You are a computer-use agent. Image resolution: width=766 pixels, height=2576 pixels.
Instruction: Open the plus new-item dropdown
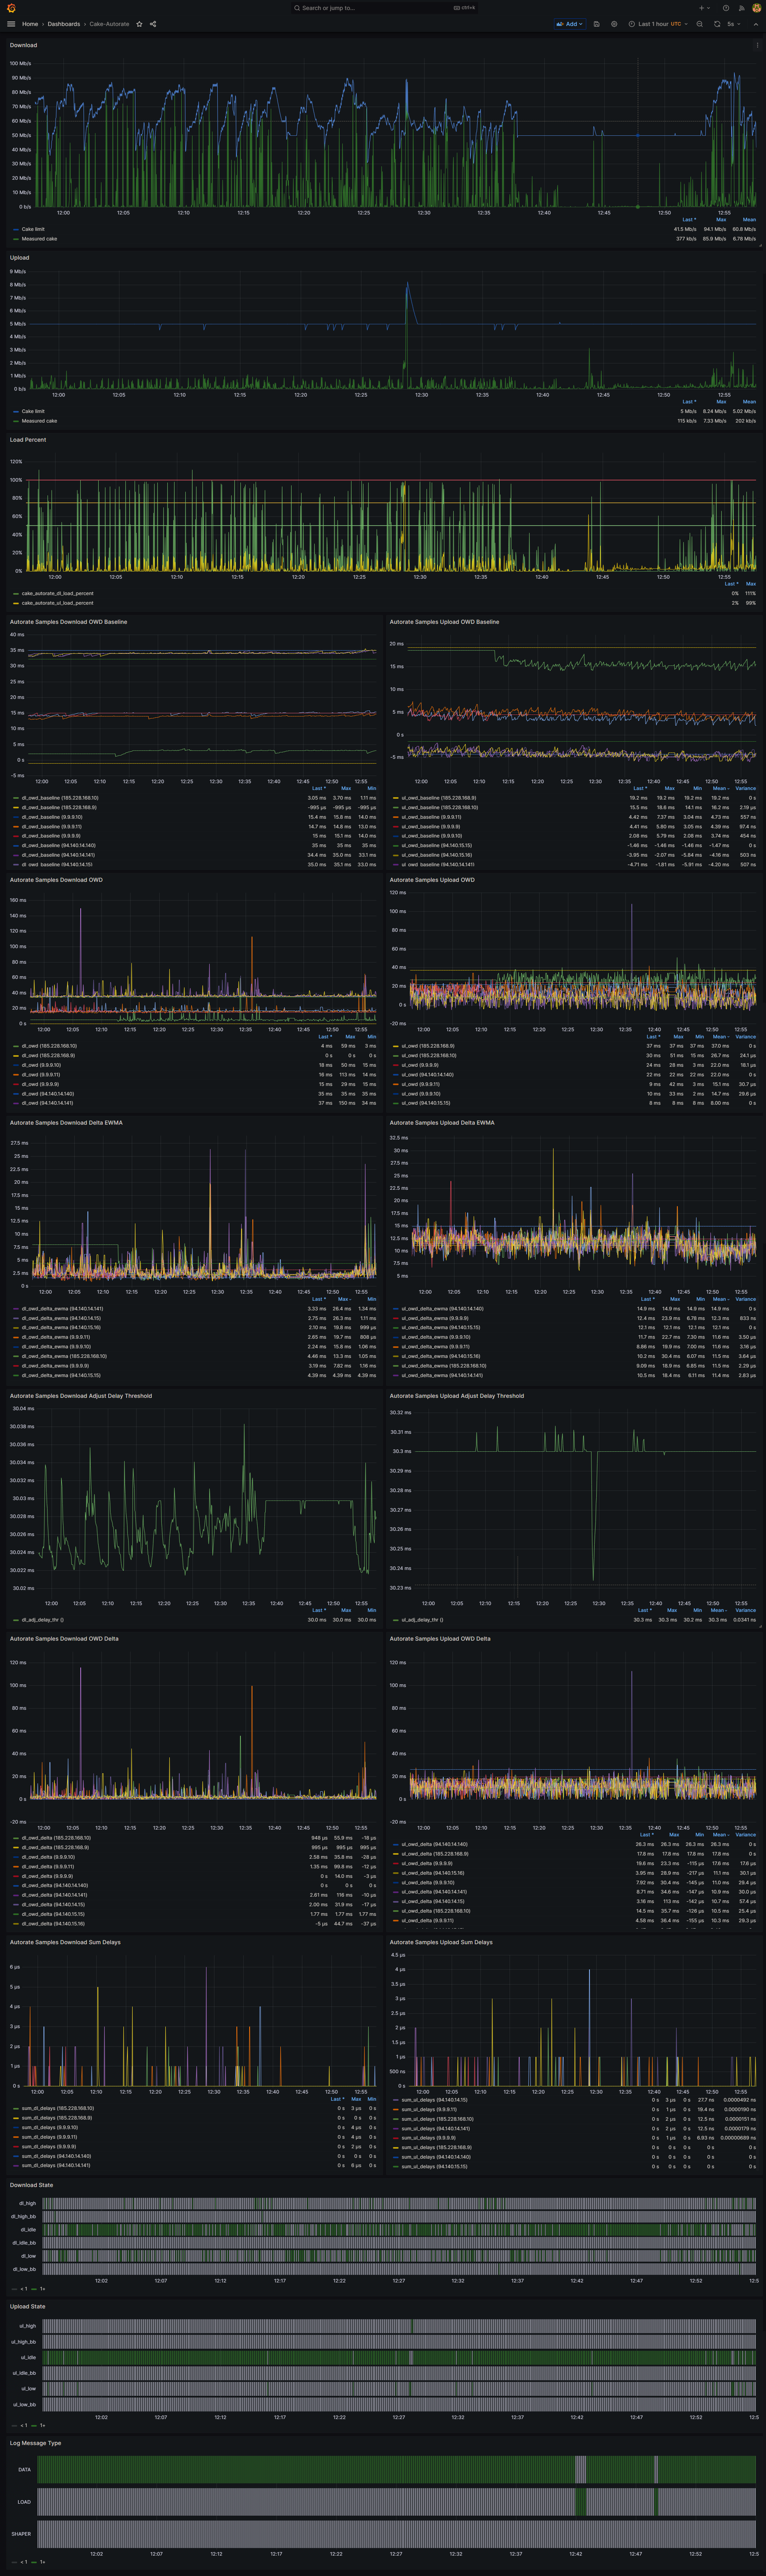704,8
